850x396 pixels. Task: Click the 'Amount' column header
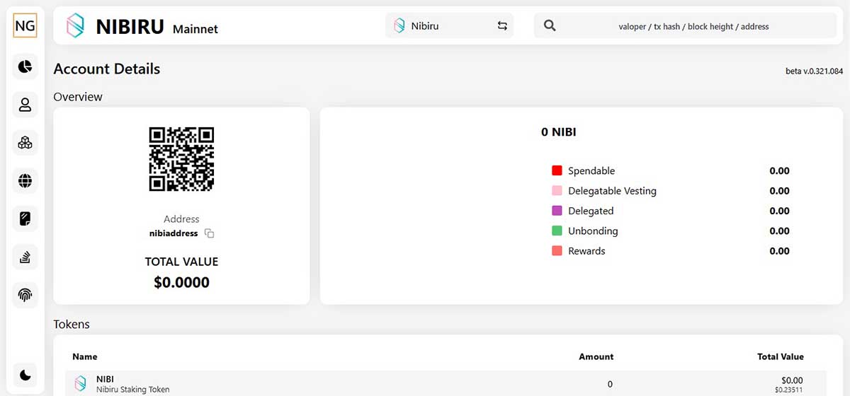pyautogui.click(x=596, y=356)
